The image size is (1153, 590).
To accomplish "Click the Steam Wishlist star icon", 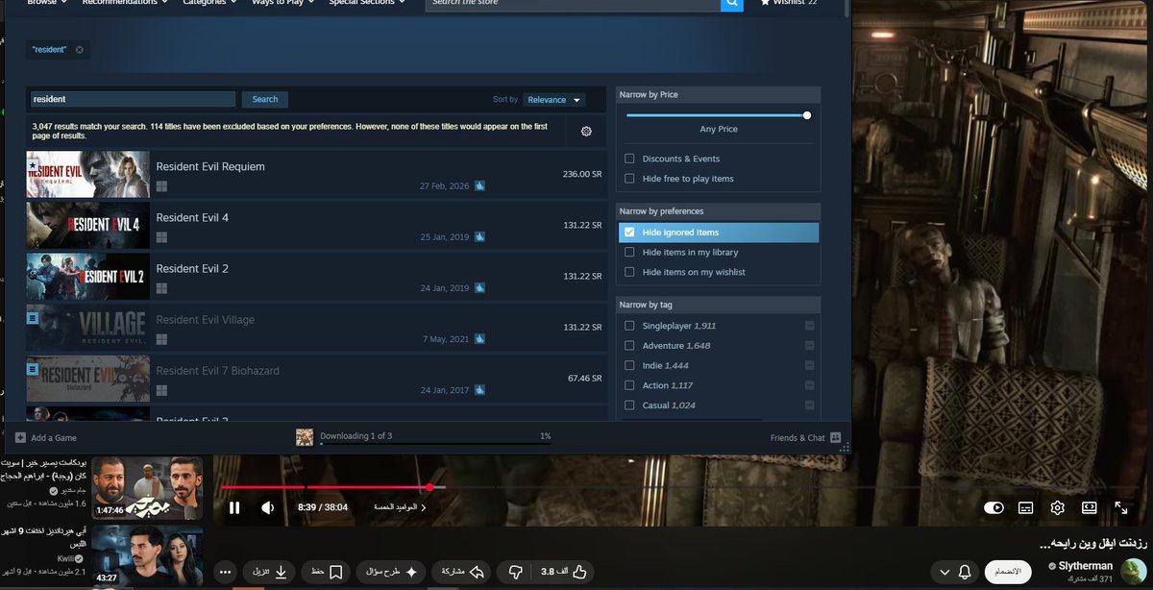I will (765, 3).
